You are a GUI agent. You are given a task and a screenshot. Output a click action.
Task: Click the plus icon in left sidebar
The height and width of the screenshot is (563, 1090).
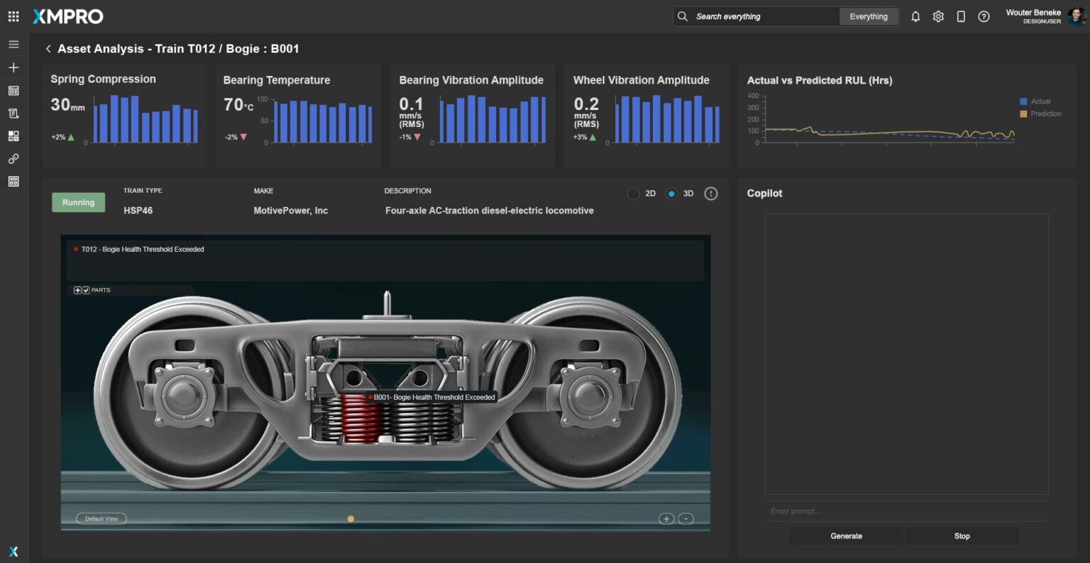[x=13, y=67]
